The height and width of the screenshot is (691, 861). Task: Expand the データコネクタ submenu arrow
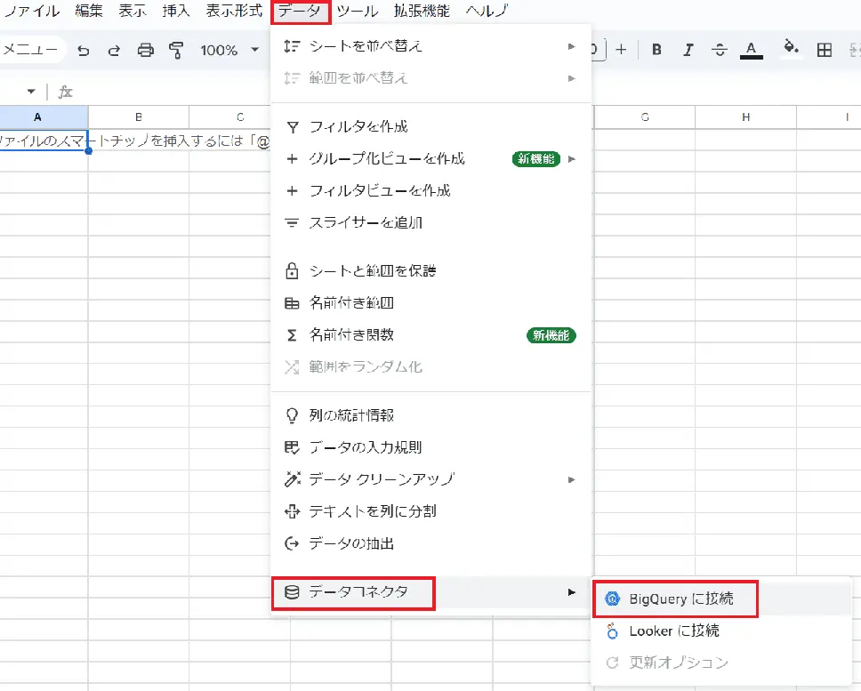pos(572,592)
